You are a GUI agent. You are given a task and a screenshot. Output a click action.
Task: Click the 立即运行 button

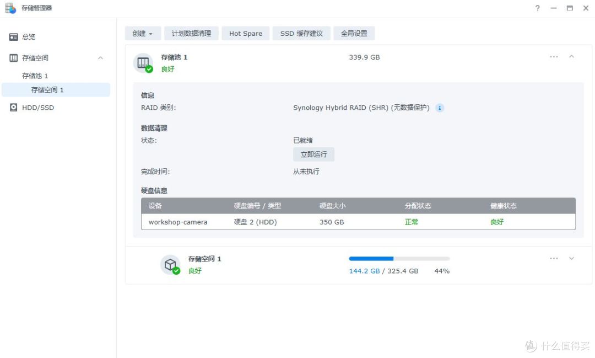(x=314, y=154)
